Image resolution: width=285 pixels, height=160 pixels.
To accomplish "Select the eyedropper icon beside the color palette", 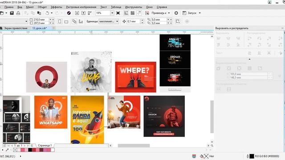I will [x=7, y=150].
